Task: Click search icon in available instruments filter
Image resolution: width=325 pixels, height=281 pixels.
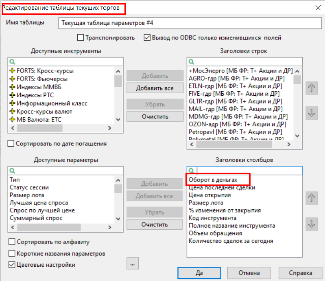Action: [x=12, y=61]
